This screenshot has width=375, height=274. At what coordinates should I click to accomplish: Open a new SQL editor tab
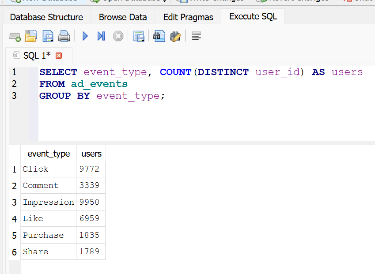tap(15, 36)
